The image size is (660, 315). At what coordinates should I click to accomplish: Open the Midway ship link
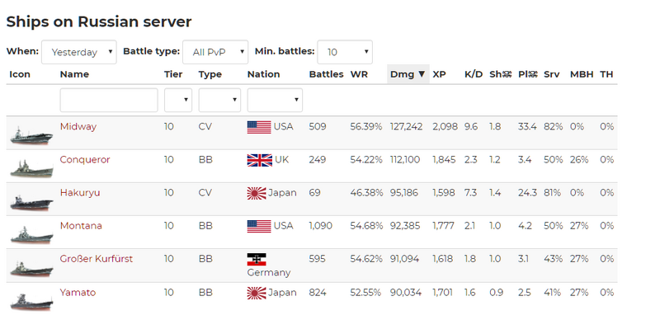tap(78, 127)
